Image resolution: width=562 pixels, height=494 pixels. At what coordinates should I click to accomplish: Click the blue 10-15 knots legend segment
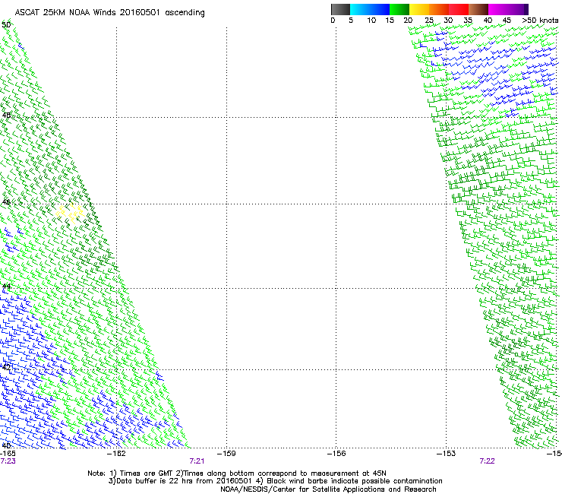pyautogui.click(x=380, y=9)
